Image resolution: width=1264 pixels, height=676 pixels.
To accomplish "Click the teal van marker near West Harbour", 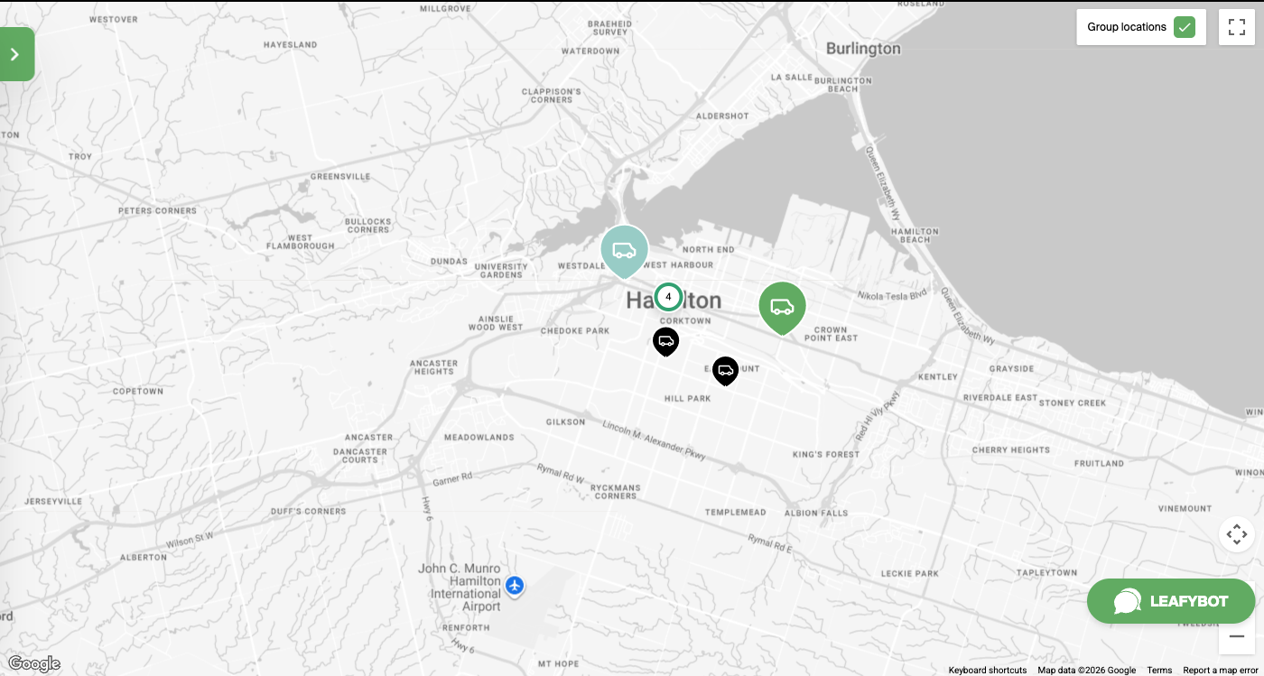I will (625, 250).
